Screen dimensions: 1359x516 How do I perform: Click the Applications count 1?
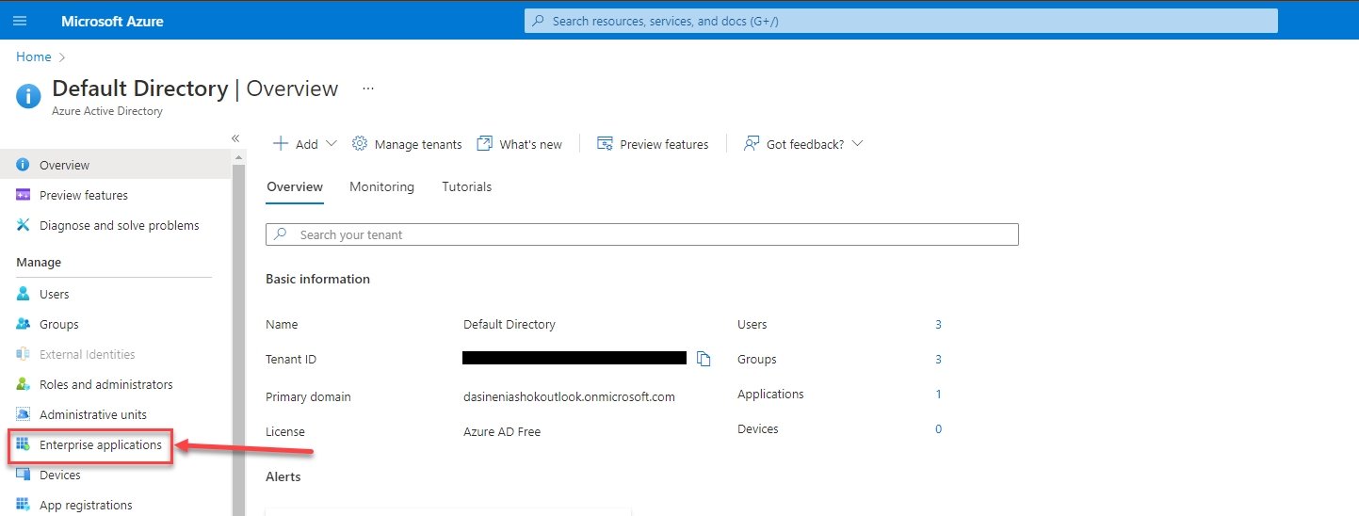[x=938, y=394]
